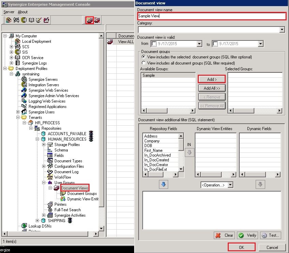Click the Document Groups tree icon

63,194
